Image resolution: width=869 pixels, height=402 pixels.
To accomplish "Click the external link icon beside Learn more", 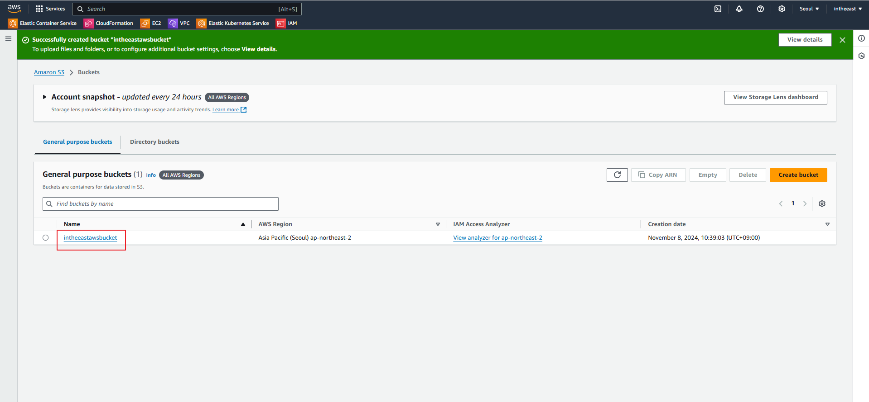I will pyautogui.click(x=244, y=109).
